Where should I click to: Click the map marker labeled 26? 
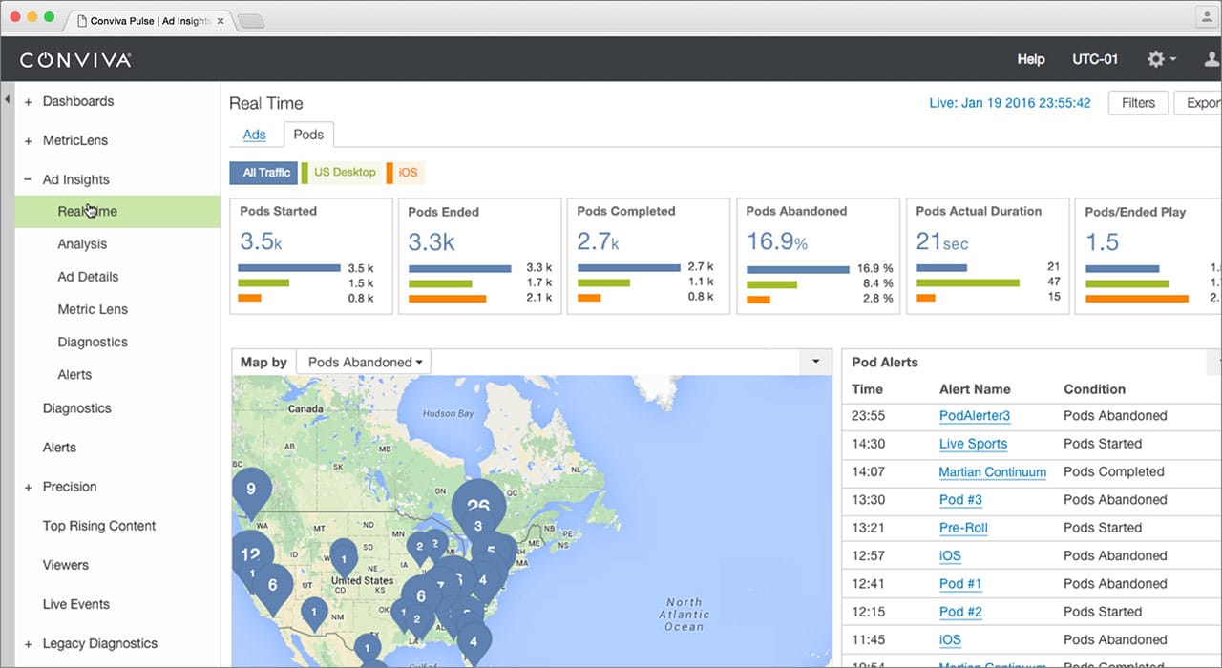point(478,503)
